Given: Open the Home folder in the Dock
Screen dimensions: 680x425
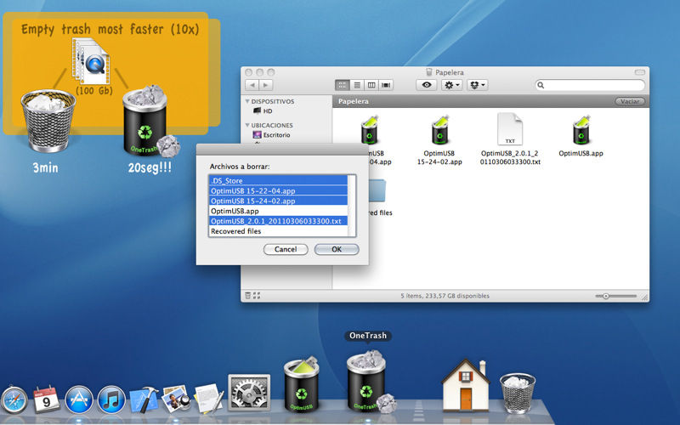Looking at the screenshot, I should coord(465,385).
